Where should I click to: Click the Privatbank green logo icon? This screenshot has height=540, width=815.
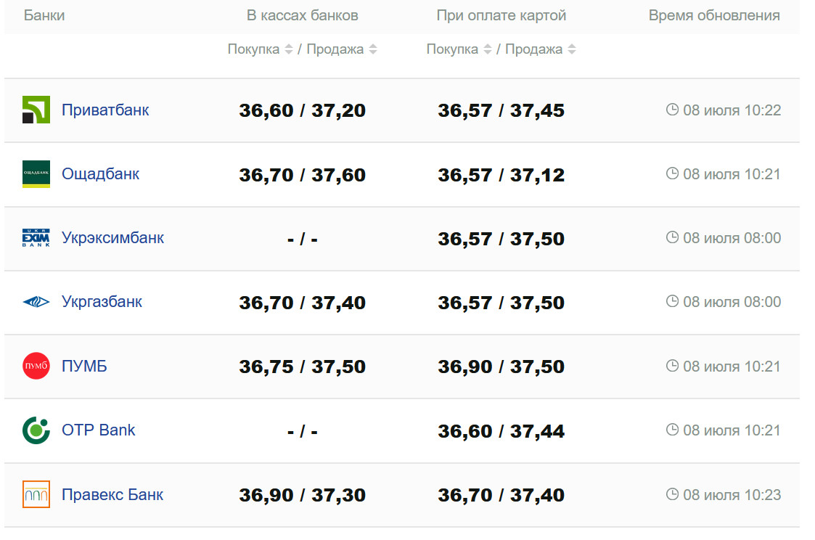36,110
